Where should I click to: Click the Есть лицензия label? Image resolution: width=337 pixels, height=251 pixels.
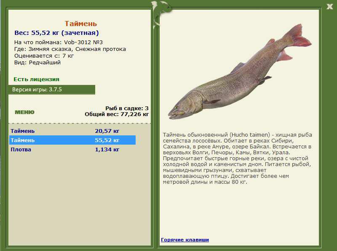[x=36, y=79]
